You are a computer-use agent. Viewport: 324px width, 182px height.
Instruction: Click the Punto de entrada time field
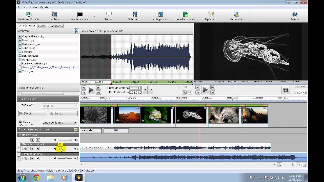pos(135,88)
